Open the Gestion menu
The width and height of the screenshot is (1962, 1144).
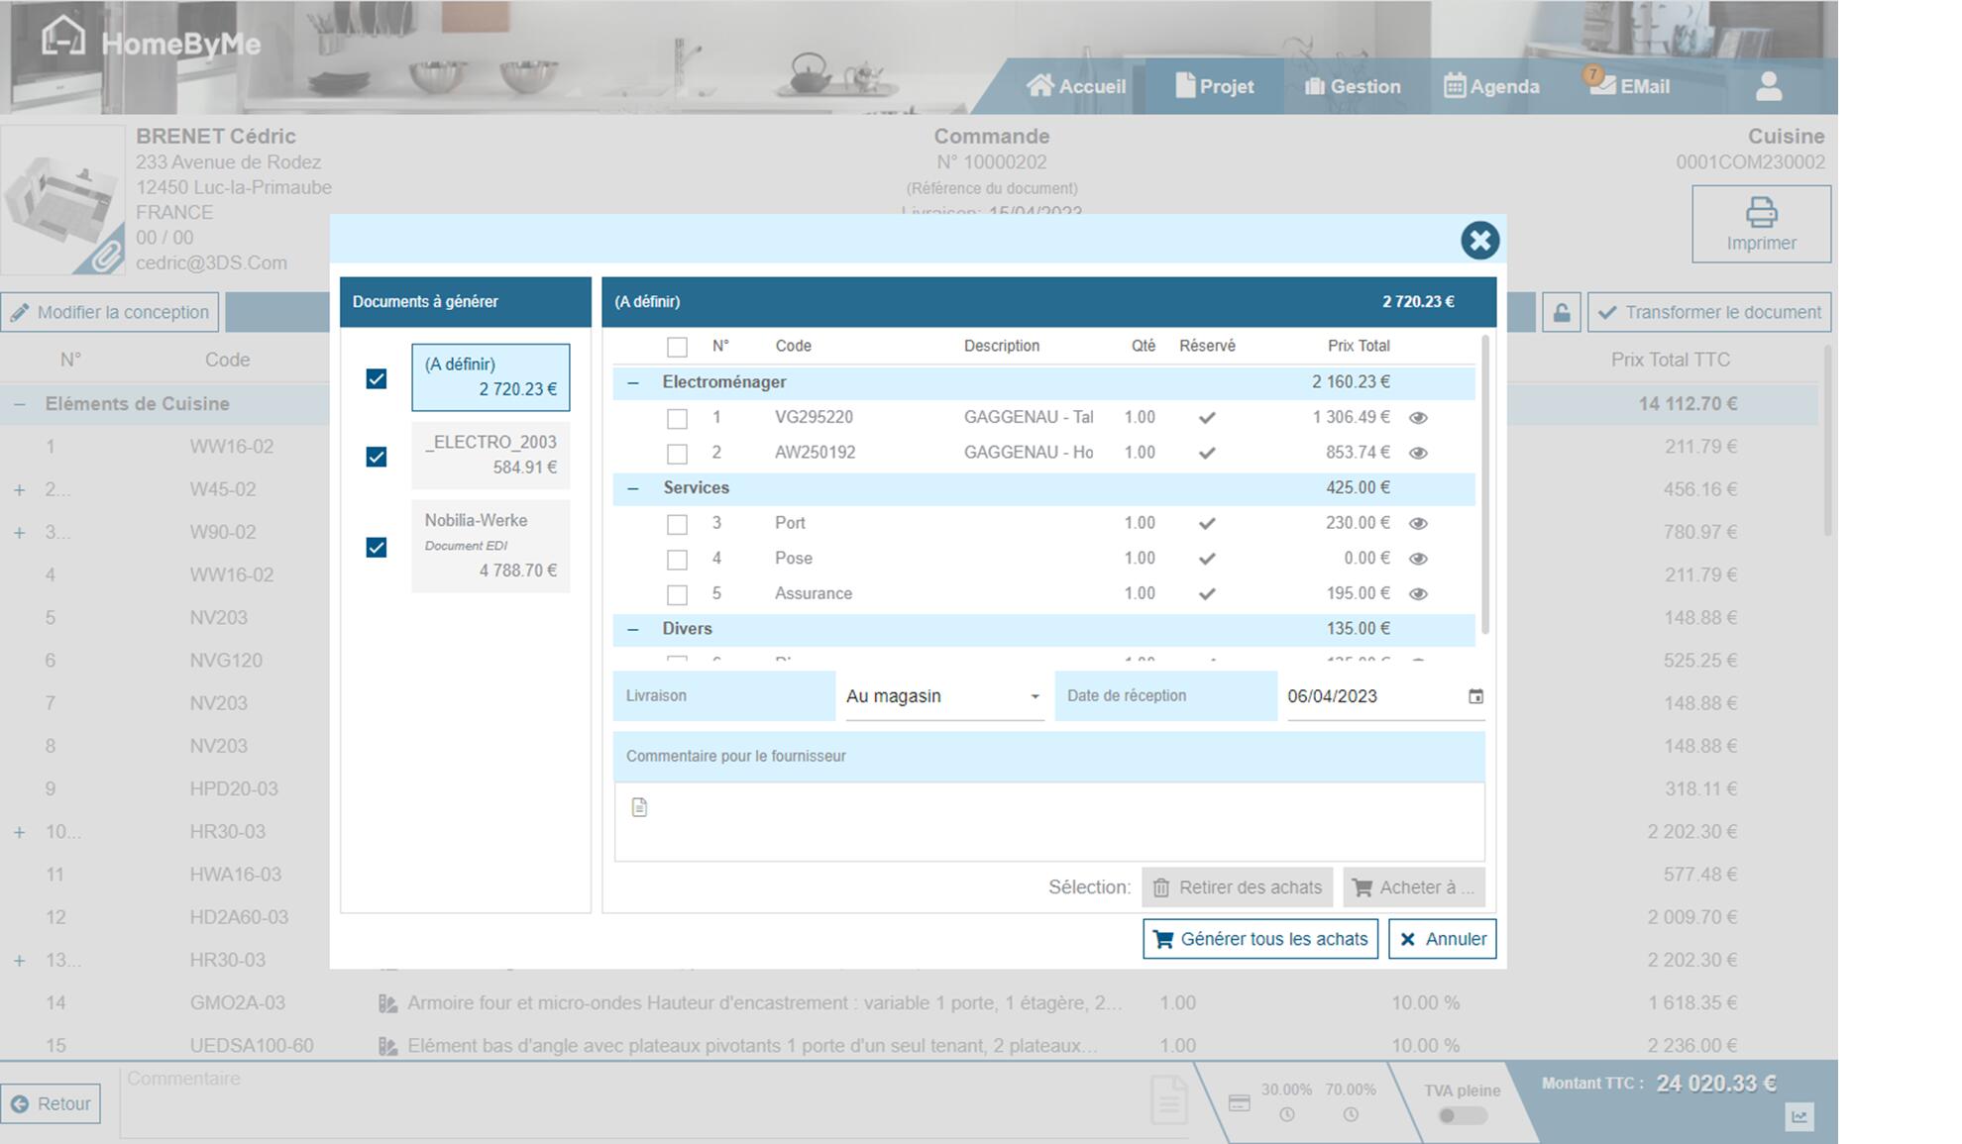(x=1352, y=86)
